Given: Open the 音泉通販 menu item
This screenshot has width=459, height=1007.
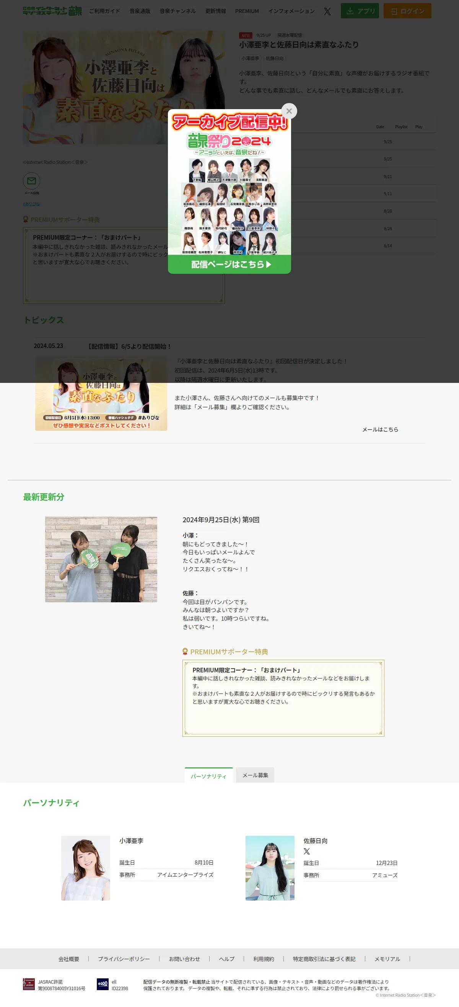Looking at the screenshot, I should (x=140, y=11).
